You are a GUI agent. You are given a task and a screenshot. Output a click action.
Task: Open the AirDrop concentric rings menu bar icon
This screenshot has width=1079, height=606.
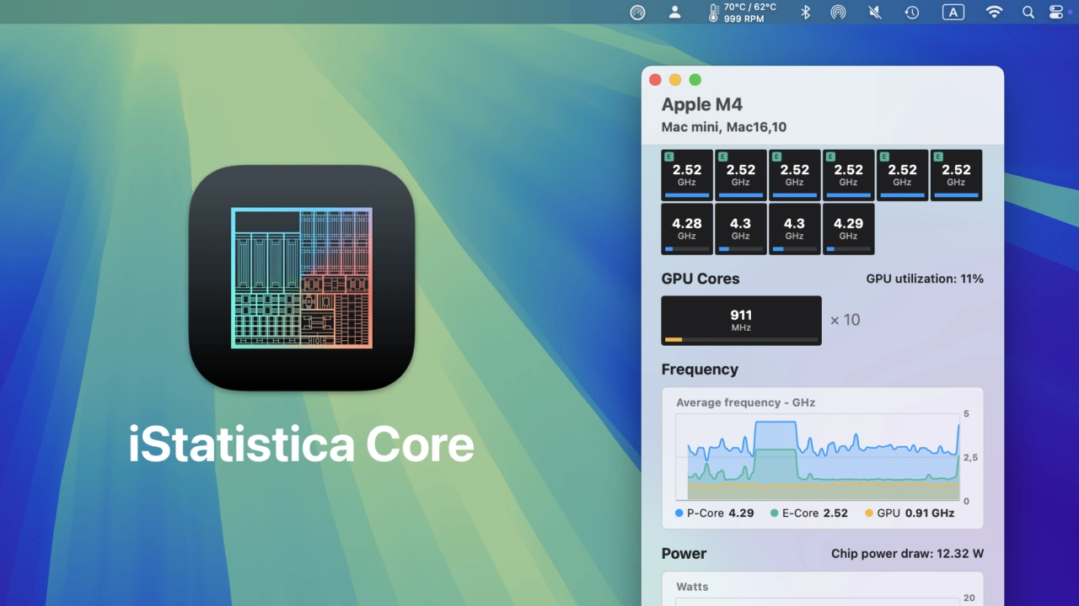(x=838, y=12)
